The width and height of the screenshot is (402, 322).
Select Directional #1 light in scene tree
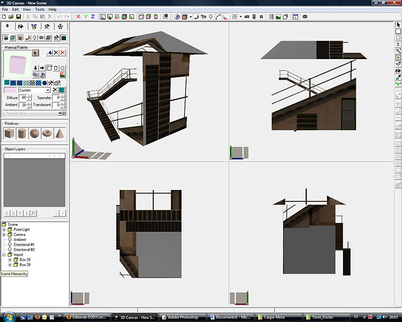pos(24,245)
